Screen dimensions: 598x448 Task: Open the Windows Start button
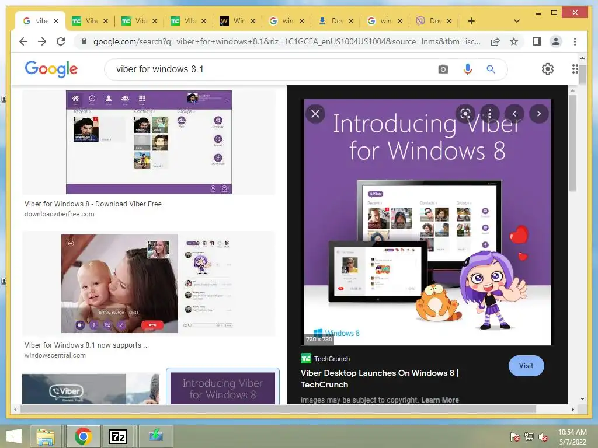pos(14,436)
